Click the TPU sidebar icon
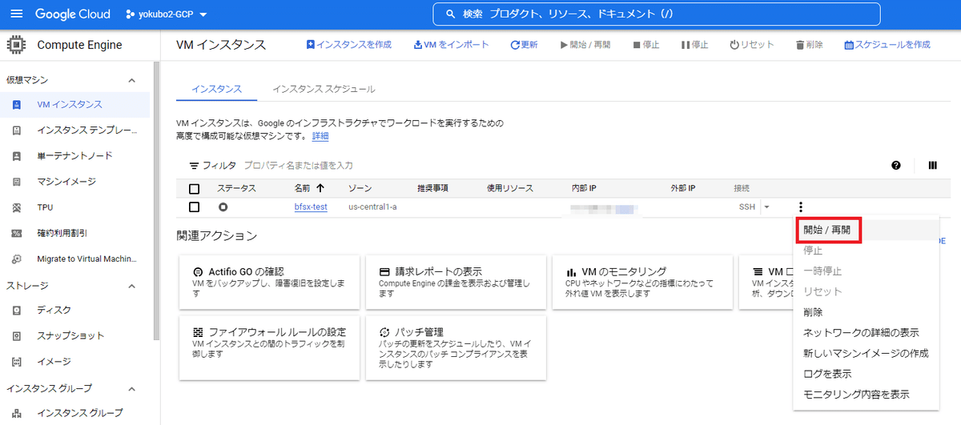Screen dimensions: 961x425 click(17, 207)
